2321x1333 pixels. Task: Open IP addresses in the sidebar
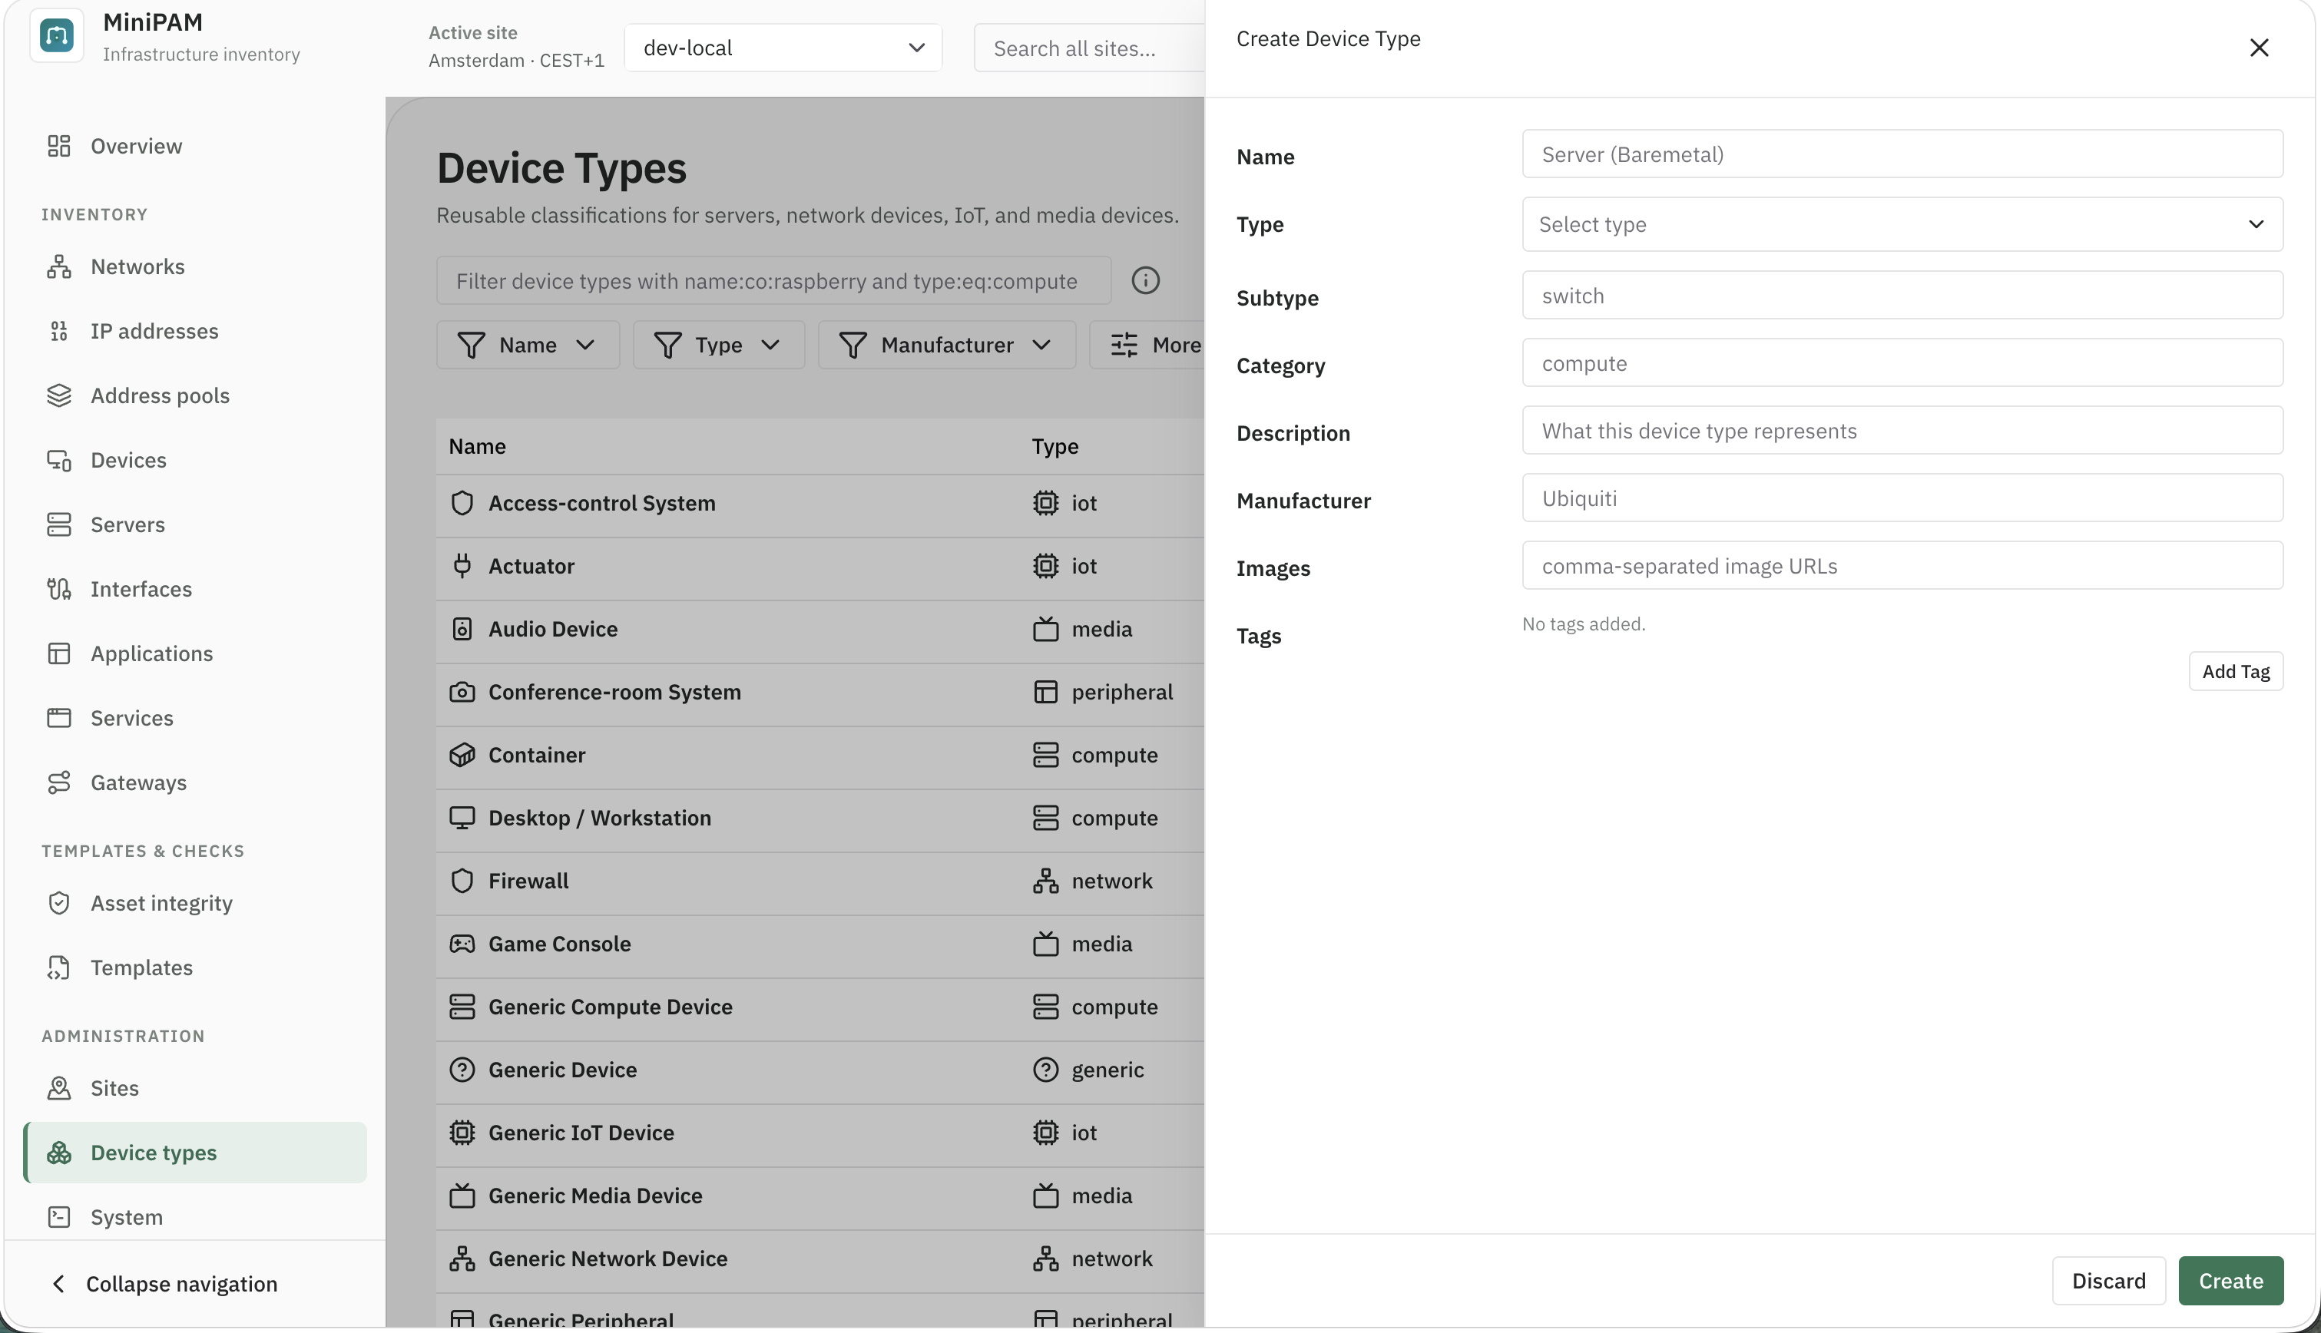click(194, 332)
